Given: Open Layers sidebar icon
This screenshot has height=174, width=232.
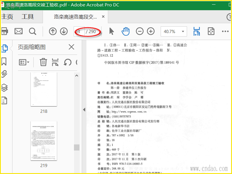Looking at the screenshot, I should pos(4,88).
